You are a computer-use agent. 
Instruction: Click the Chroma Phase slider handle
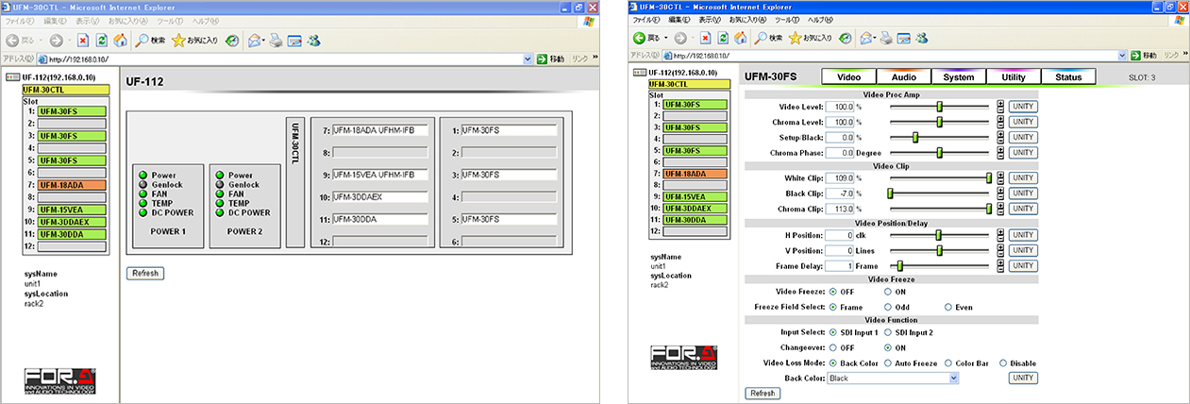[940, 152]
